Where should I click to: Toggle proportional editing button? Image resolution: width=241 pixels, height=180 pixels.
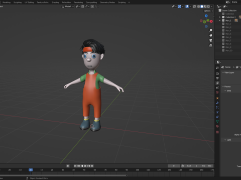pyautogui.click(x=92, y=6)
